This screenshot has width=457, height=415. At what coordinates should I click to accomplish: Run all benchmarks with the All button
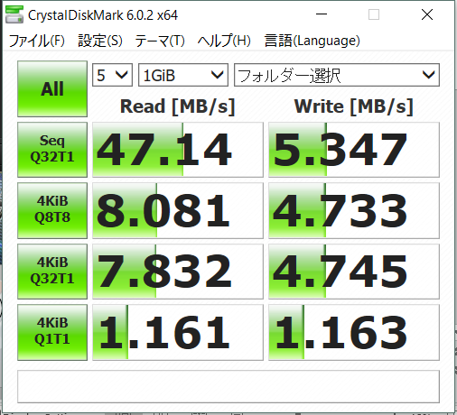pyautogui.click(x=52, y=88)
